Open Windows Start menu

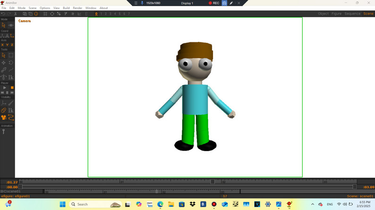pyautogui.click(x=63, y=204)
